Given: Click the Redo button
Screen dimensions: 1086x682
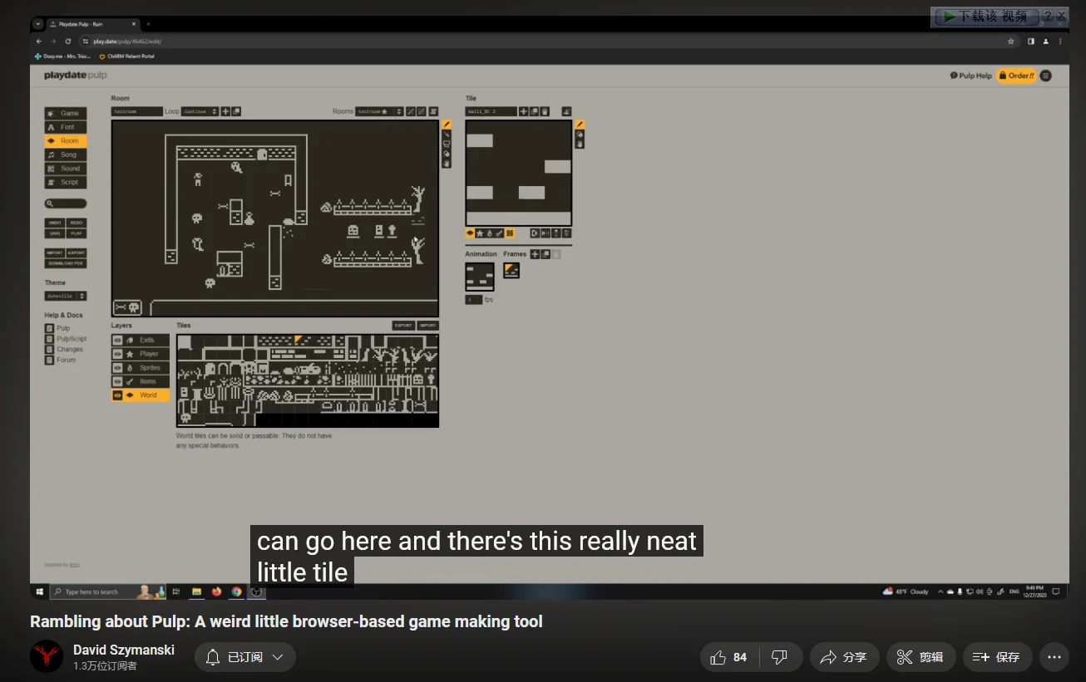Looking at the screenshot, I should [x=77, y=223].
